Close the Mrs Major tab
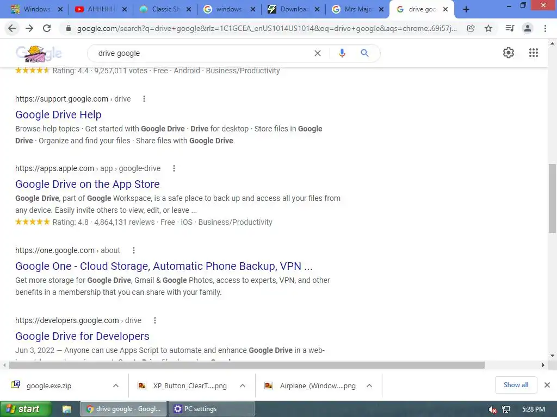This screenshot has width=557, height=417. point(381,9)
